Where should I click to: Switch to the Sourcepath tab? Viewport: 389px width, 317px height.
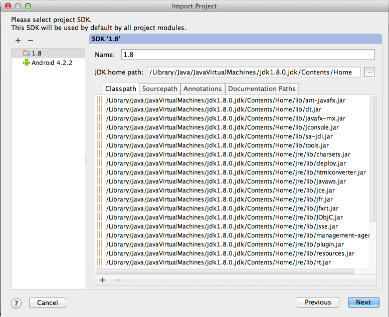160,88
